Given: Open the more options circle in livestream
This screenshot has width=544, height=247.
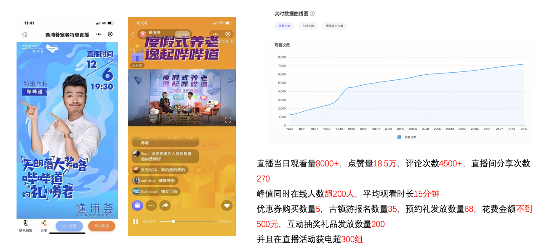Looking at the screenshot, I should (151, 205).
